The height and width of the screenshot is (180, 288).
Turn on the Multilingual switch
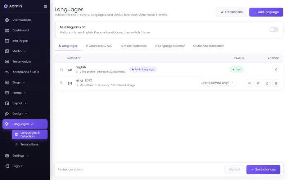point(274,30)
